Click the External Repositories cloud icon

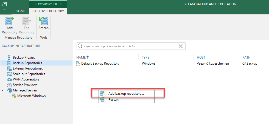9,68
